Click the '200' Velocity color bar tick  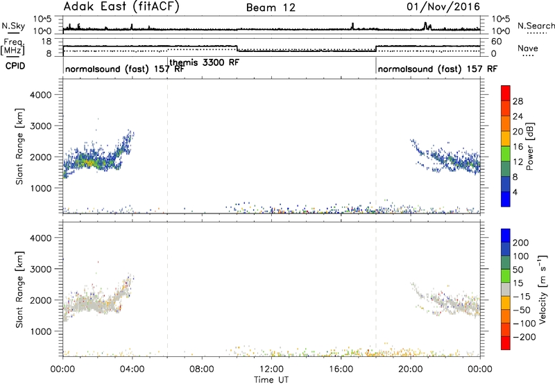tap(521, 243)
